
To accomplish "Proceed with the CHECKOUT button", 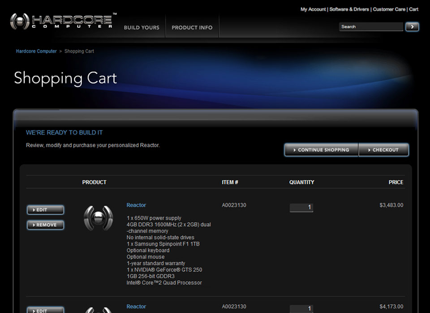I will click(x=383, y=150).
